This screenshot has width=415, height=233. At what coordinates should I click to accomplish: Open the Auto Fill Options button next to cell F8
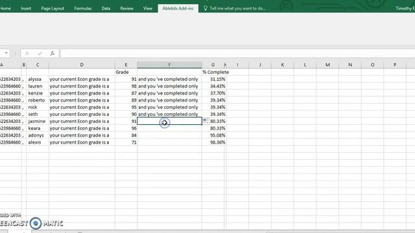tap(206, 121)
